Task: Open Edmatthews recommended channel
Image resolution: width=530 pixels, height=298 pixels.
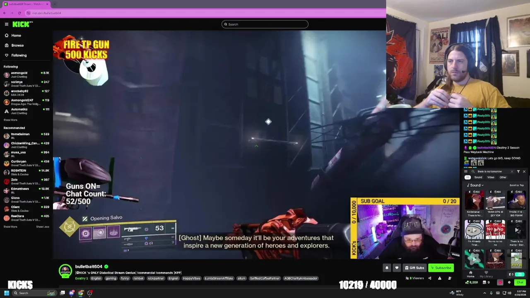Action: pos(26,190)
